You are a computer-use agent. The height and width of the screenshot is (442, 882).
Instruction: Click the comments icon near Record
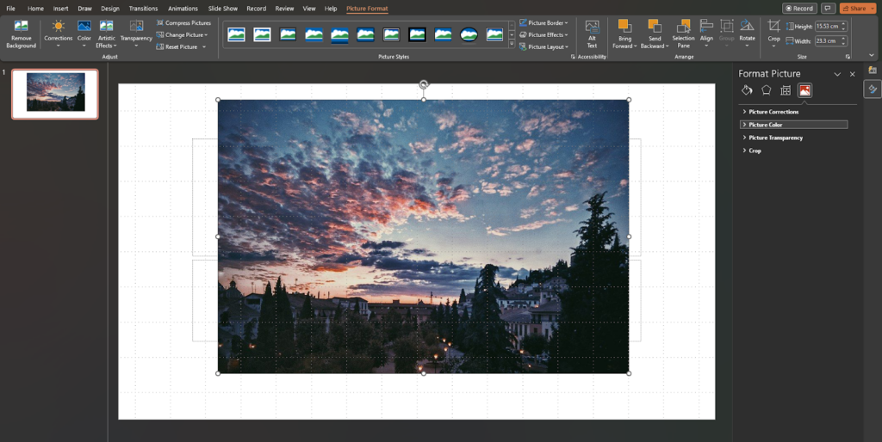(829, 8)
